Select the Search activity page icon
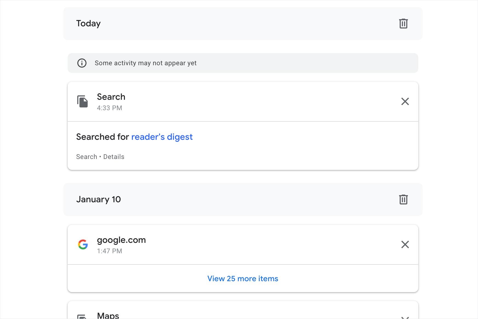This screenshot has height=319, width=478. (x=82, y=101)
